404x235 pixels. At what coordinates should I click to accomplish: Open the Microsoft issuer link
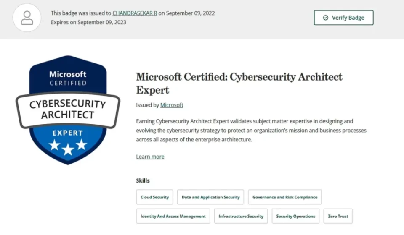click(x=172, y=105)
